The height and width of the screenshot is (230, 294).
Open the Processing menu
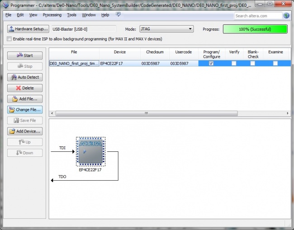coord(52,15)
